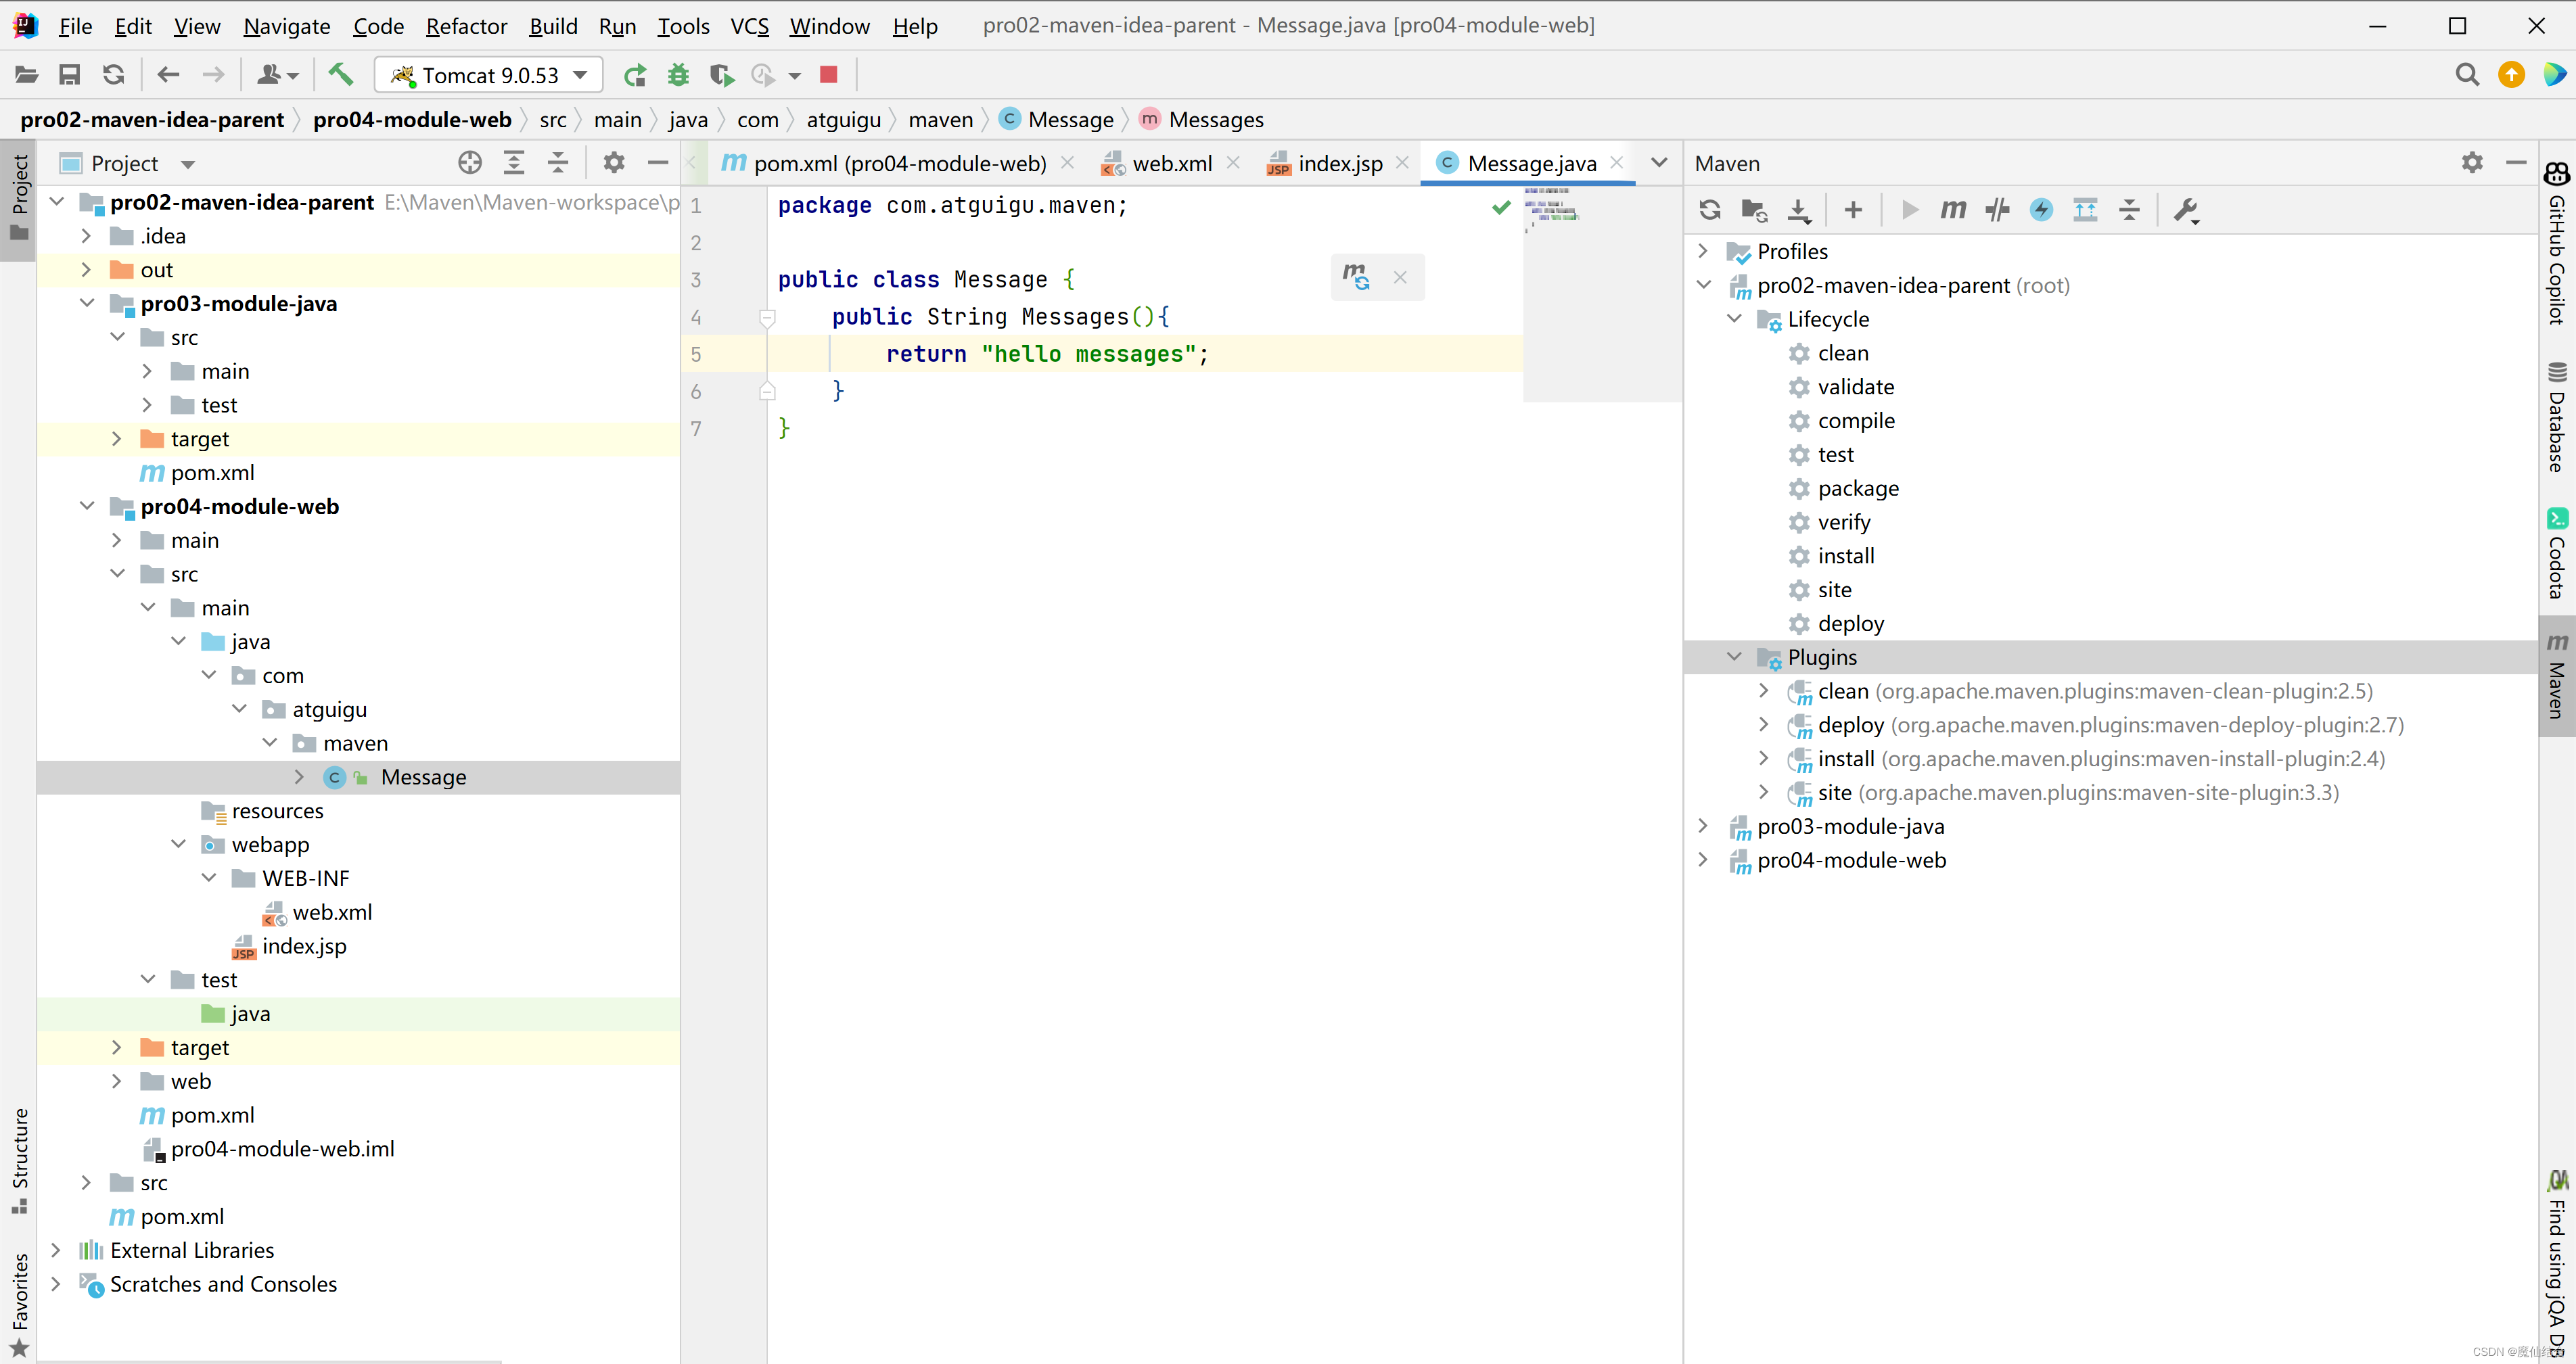Image resolution: width=2576 pixels, height=1364 pixels.
Task: Open the VCS menu
Action: click(749, 26)
